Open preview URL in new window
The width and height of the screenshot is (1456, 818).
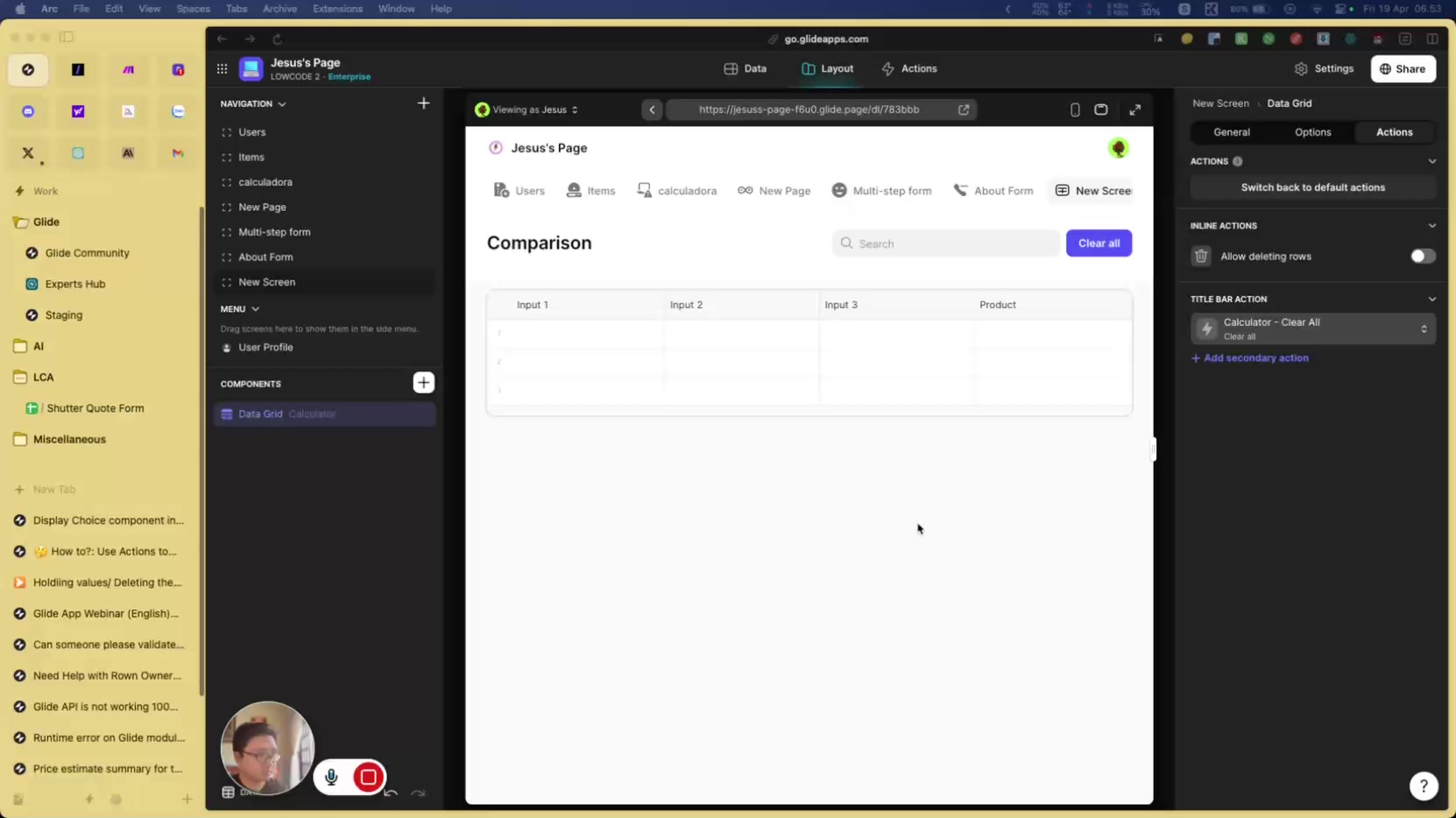coord(964,109)
